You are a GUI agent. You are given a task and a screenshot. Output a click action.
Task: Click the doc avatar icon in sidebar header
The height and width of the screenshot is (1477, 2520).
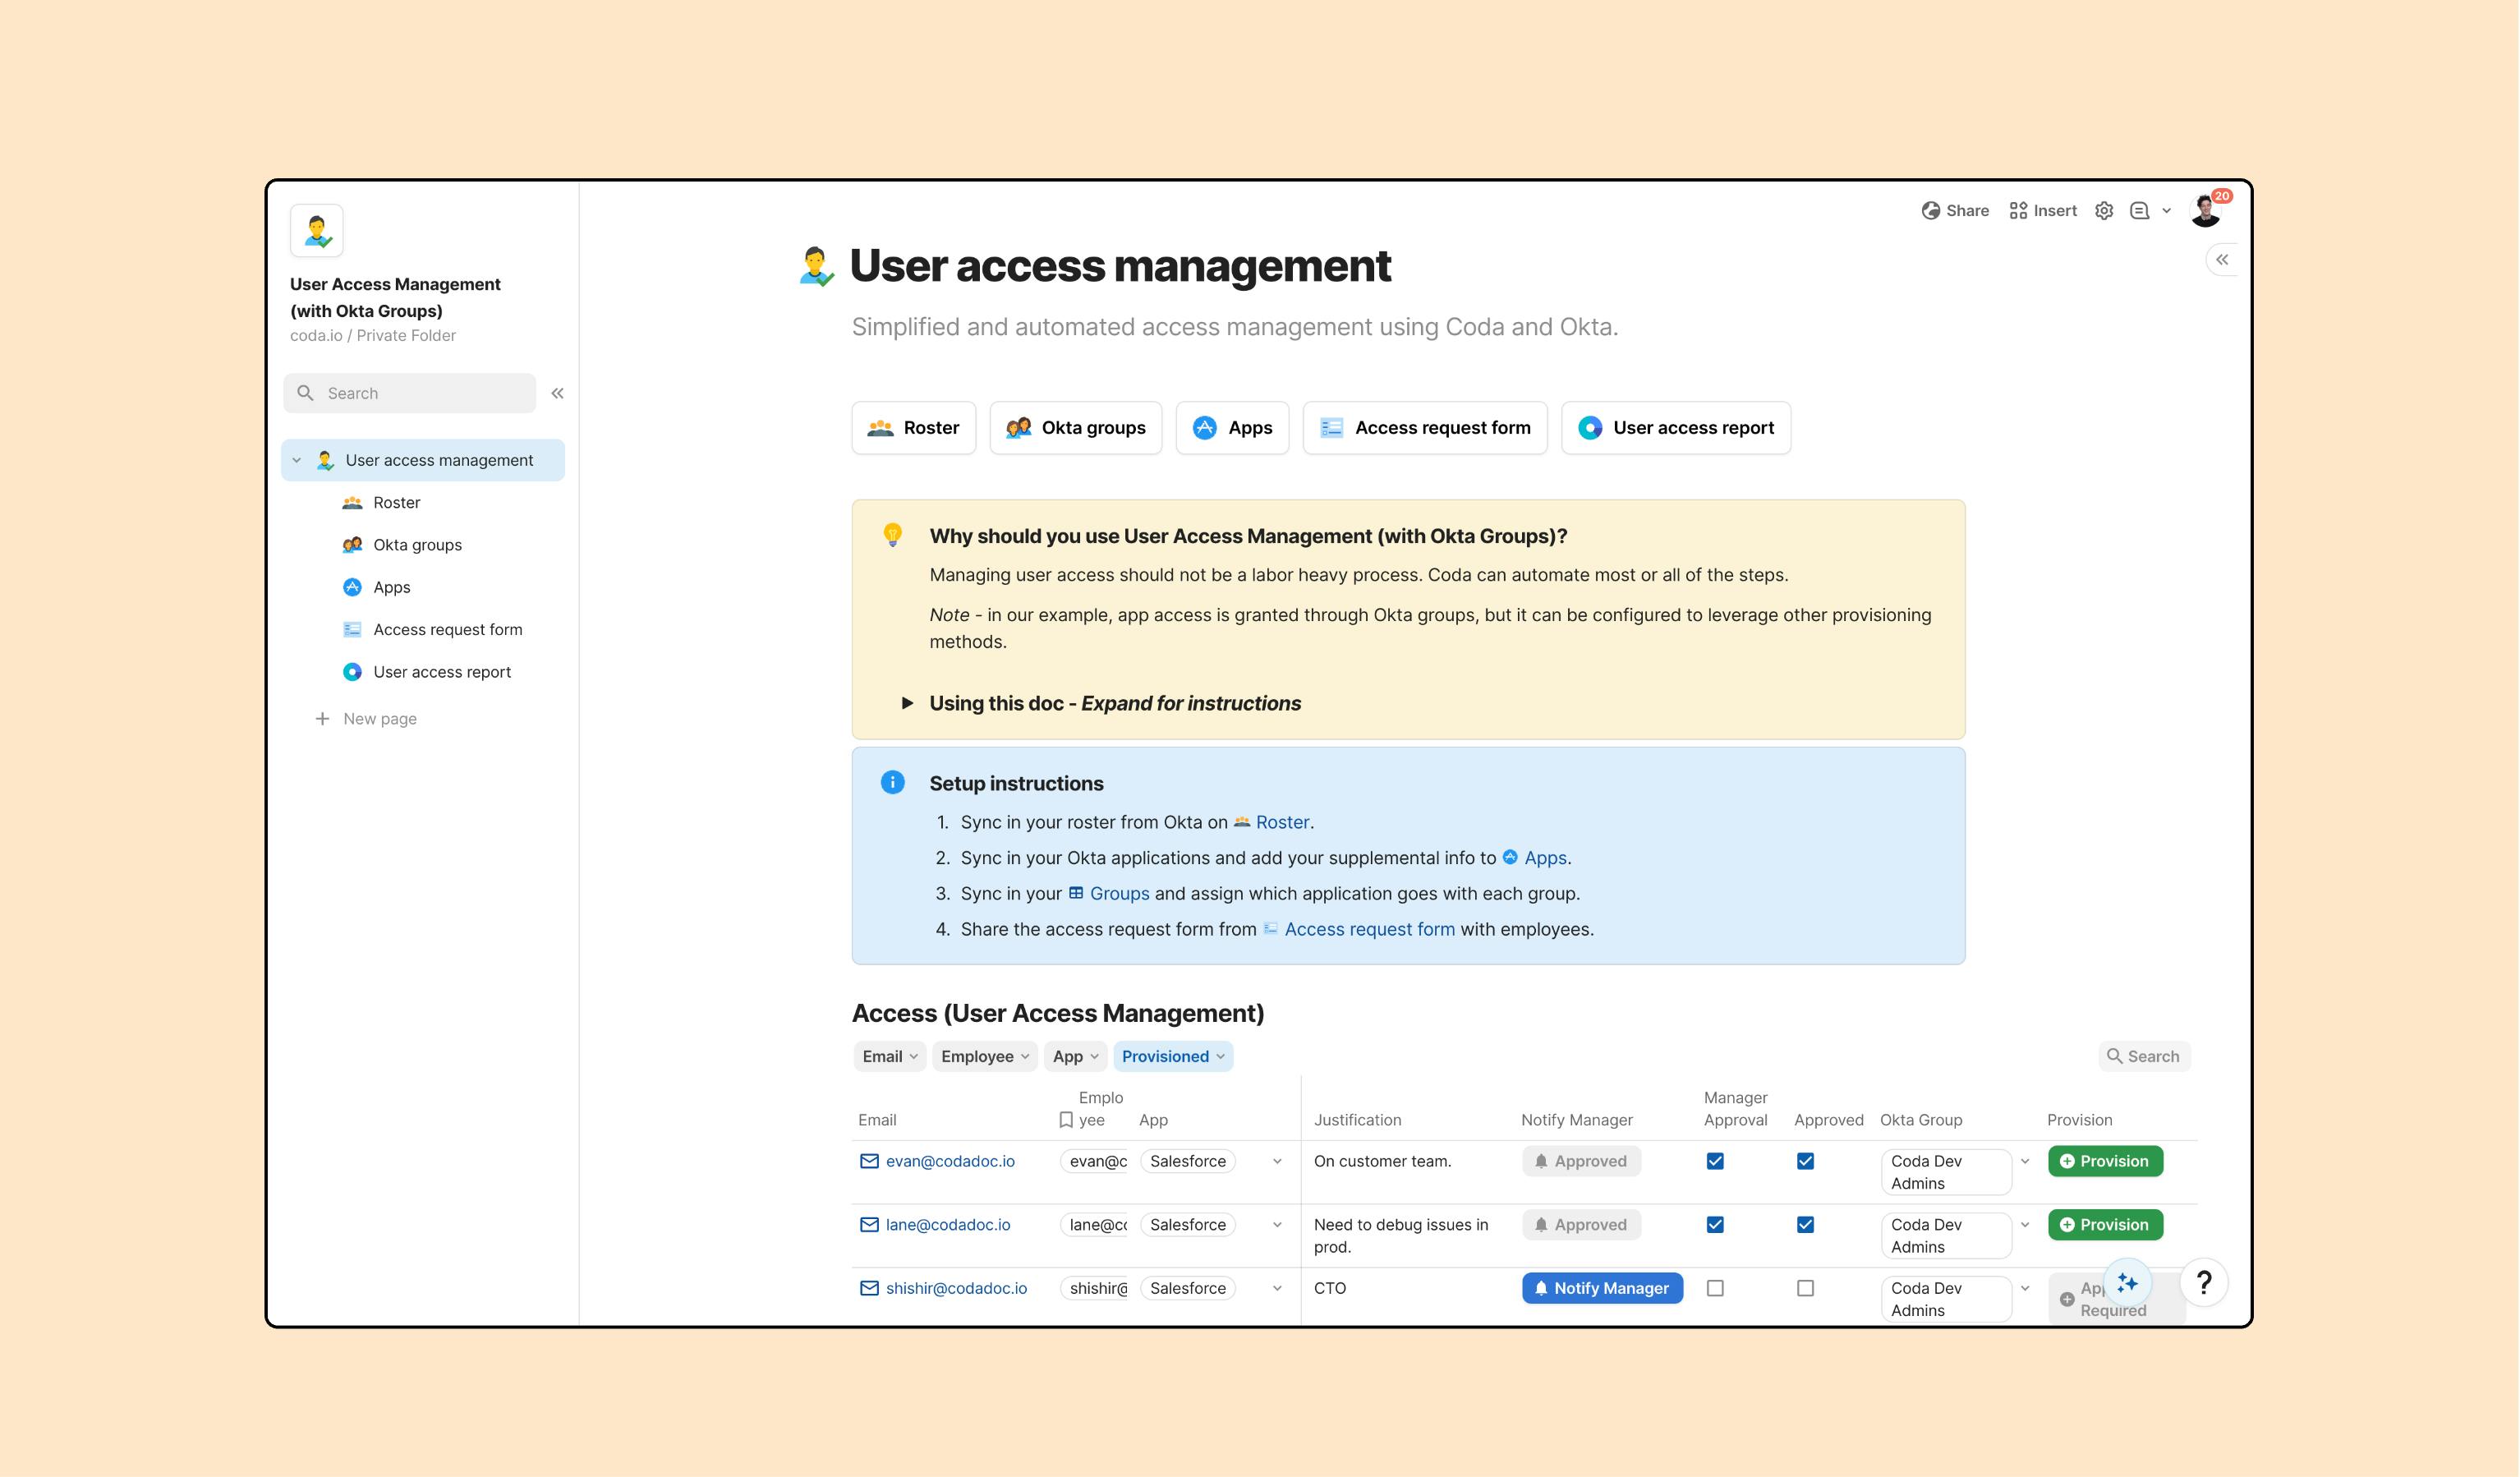tap(317, 231)
